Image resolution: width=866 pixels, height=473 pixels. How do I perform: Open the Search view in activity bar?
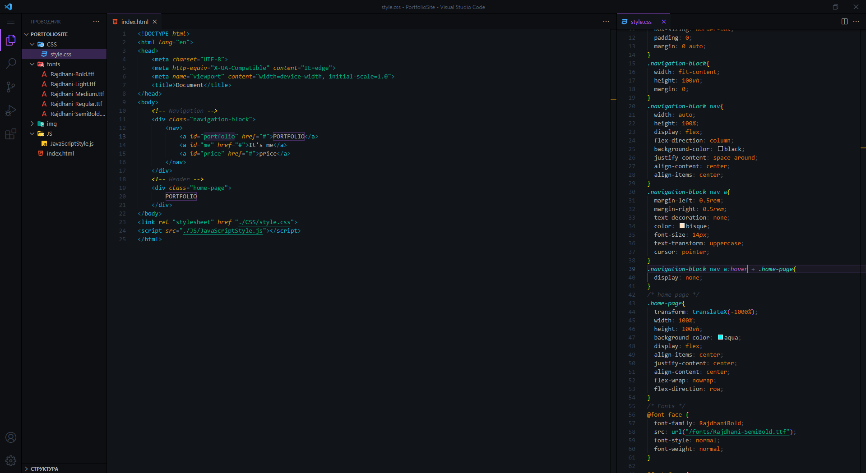click(x=11, y=64)
